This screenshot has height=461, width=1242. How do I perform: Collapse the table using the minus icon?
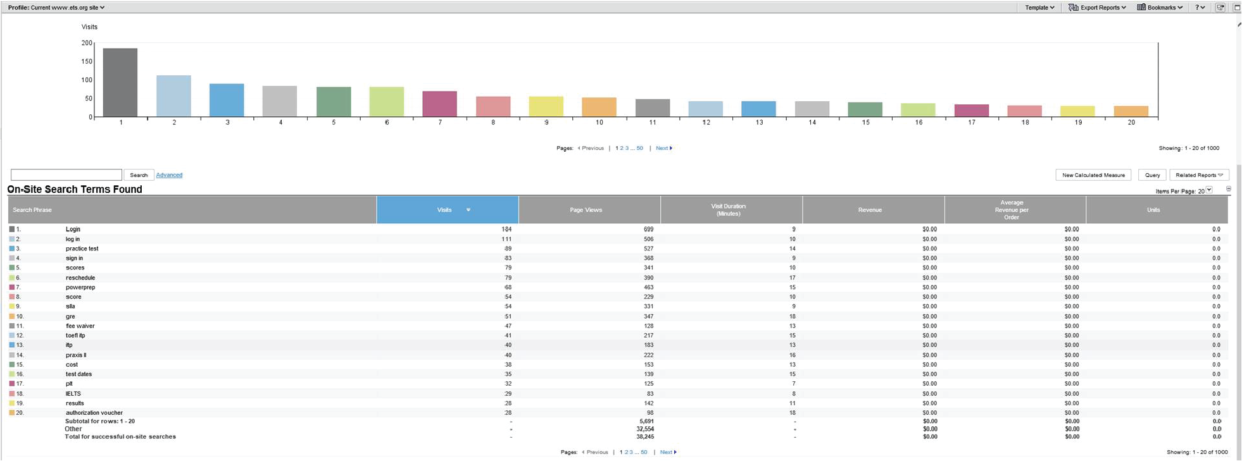[1228, 189]
